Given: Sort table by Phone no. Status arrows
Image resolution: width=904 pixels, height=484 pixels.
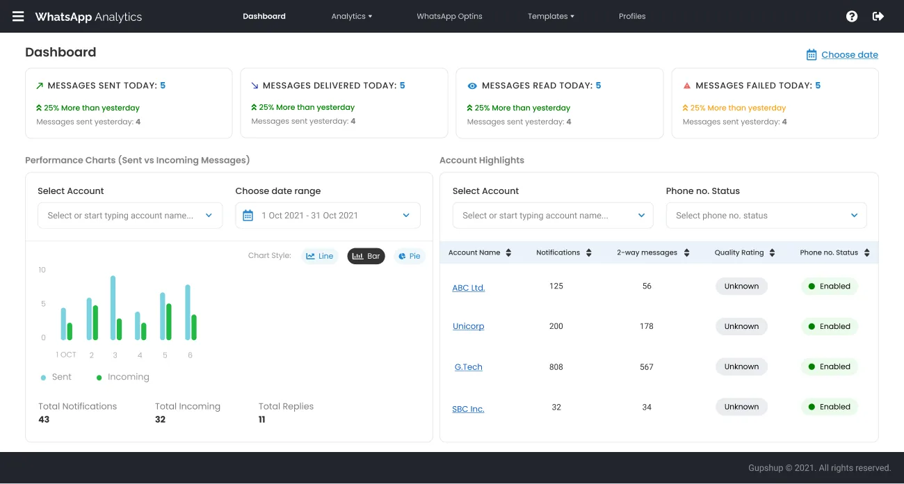Looking at the screenshot, I should (x=866, y=253).
